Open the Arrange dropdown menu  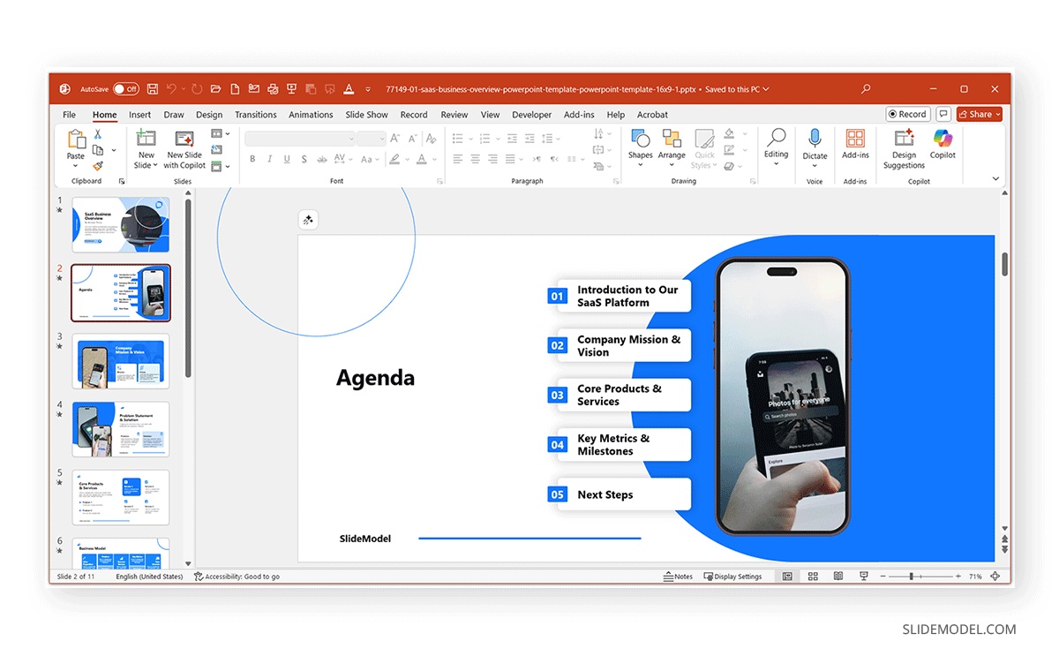pyautogui.click(x=672, y=145)
